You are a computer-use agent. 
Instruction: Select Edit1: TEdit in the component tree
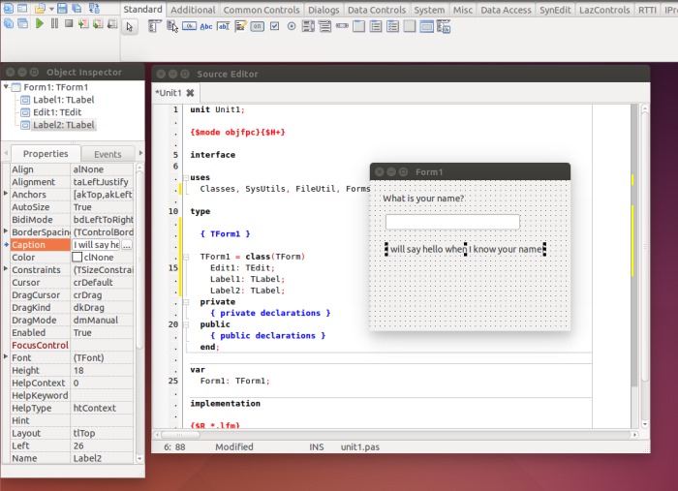pos(57,112)
